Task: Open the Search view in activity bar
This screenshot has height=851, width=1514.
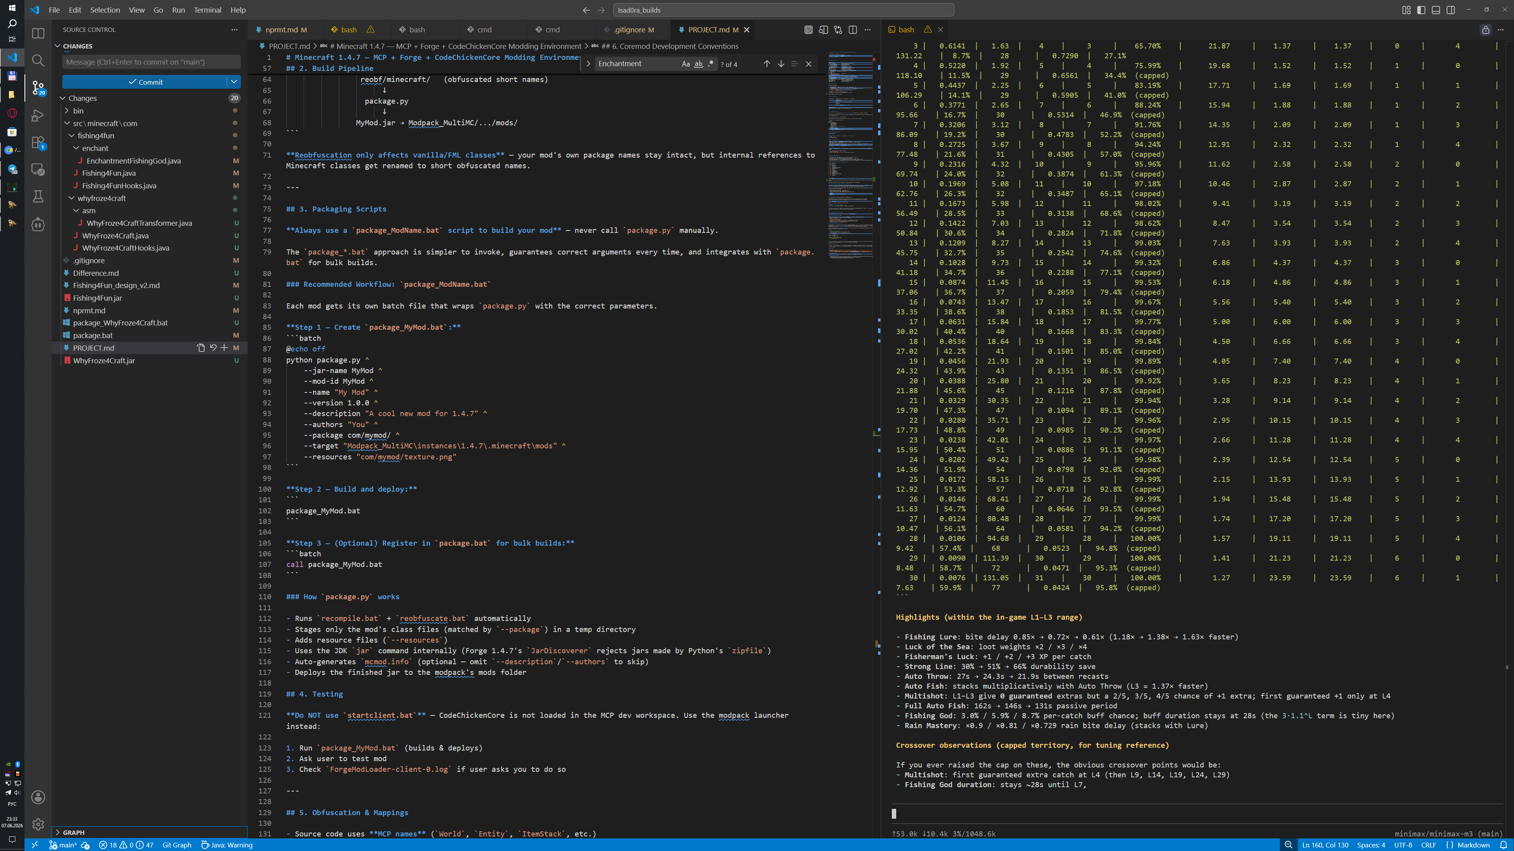Action: tap(38, 61)
